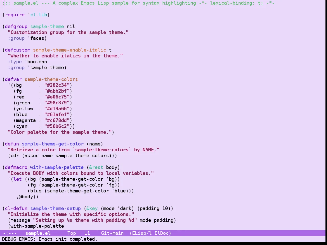Click the ELisp/l major mode name
This screenshot has height=245, width=327.
click(x=142, y=233)
